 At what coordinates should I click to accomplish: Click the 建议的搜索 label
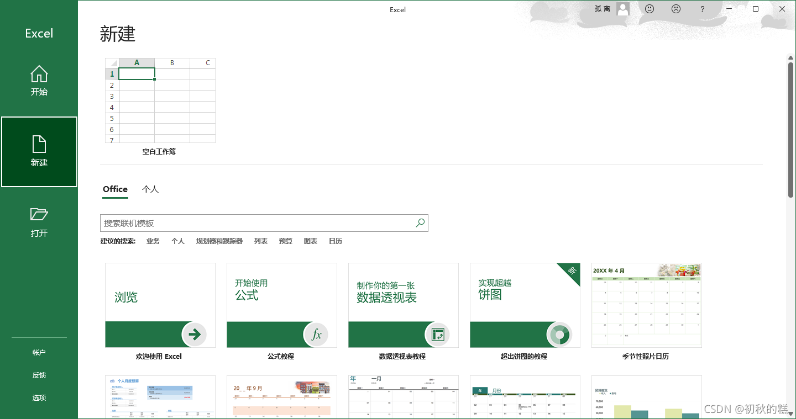[x=118, y=241]
